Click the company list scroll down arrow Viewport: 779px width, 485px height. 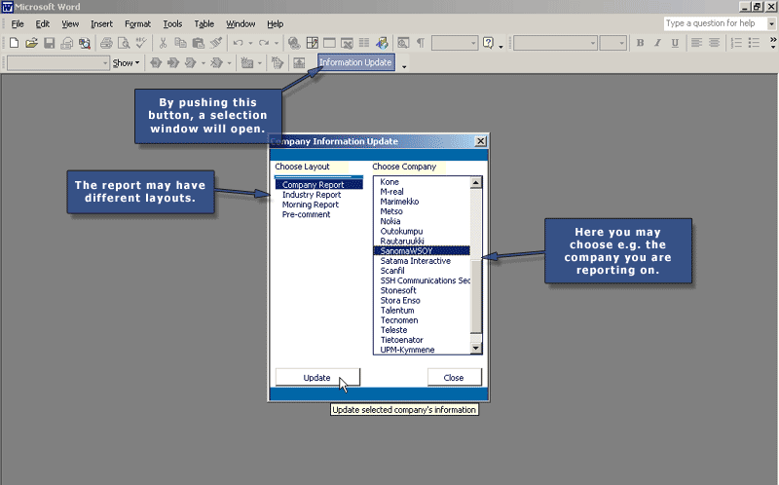pos(476,349)
